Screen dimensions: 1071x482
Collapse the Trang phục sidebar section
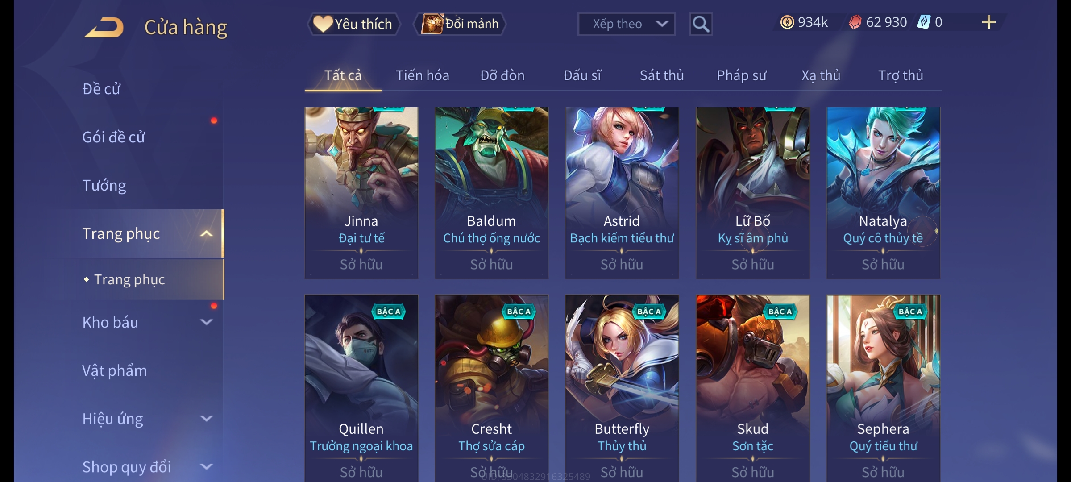[206, 233]
